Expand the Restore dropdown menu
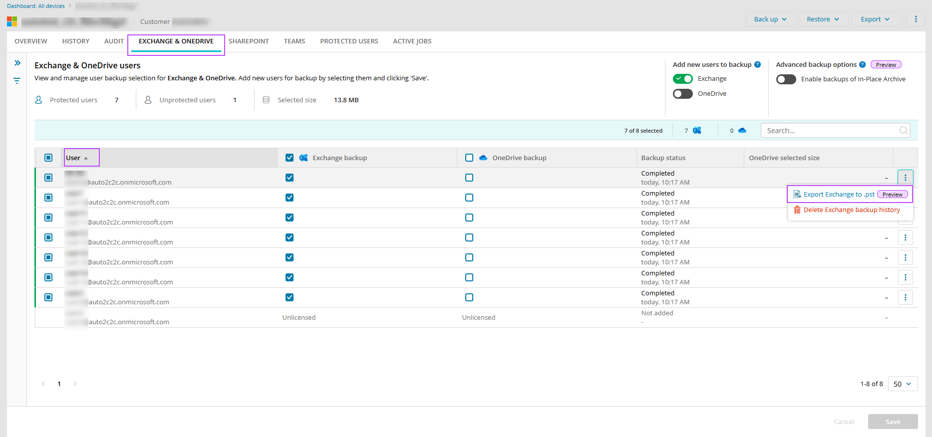 pos(823,19)
